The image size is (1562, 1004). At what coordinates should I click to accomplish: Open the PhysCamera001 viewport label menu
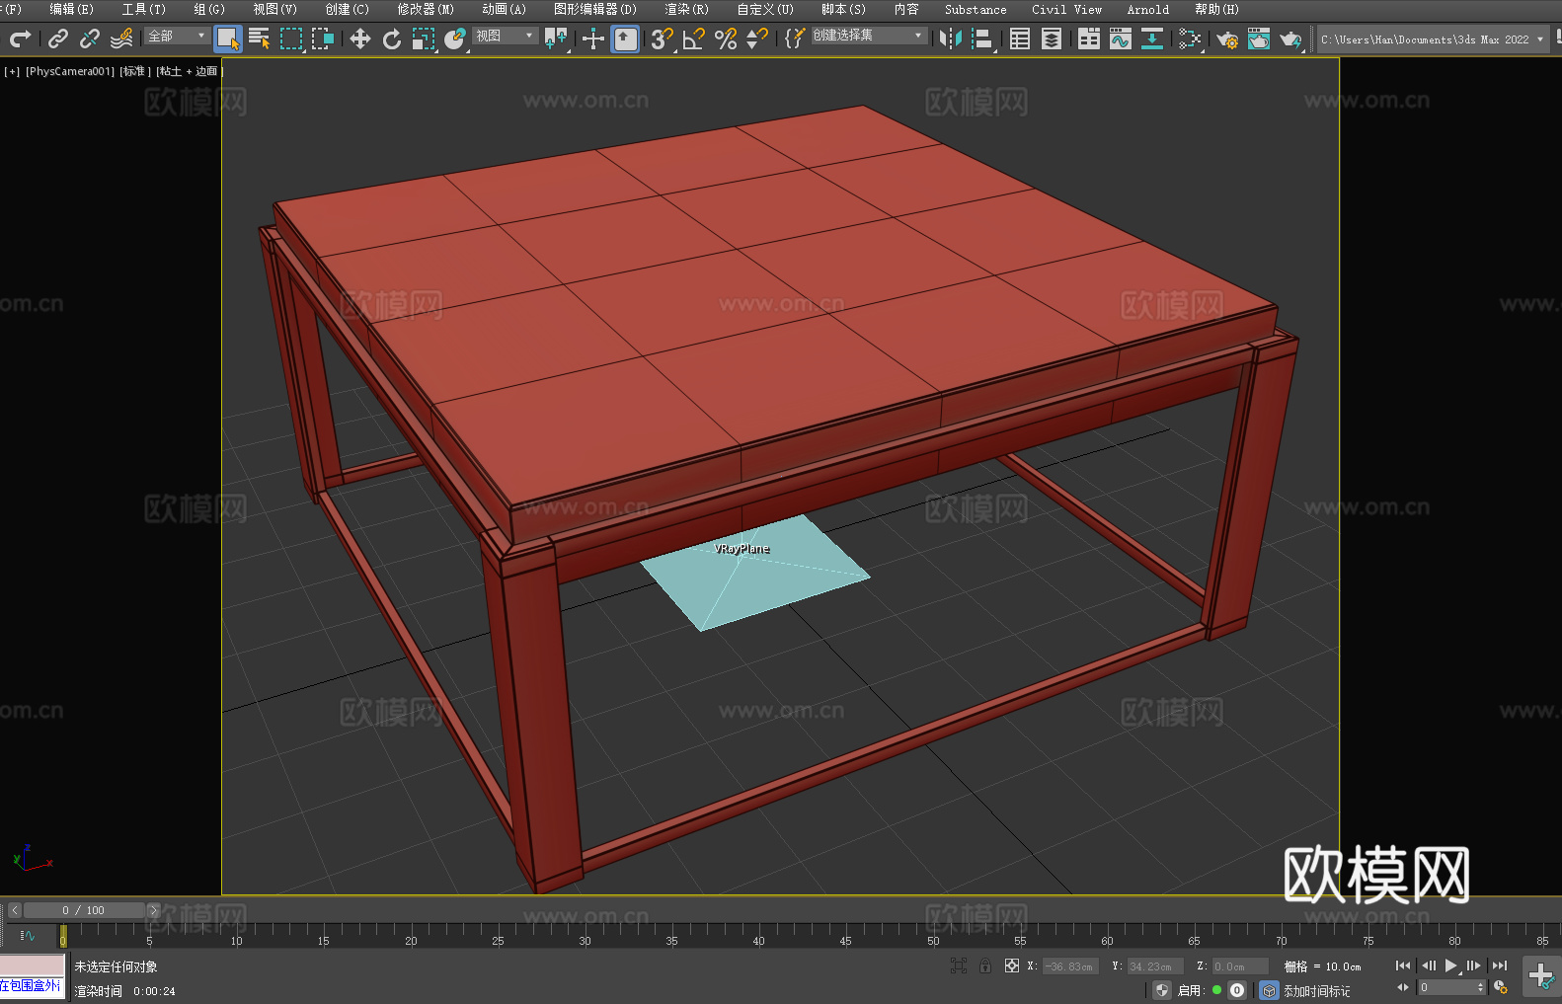click(69, 71)
